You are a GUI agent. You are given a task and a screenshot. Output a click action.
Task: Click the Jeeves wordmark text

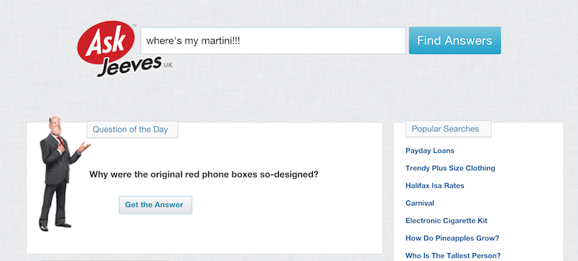130,66
